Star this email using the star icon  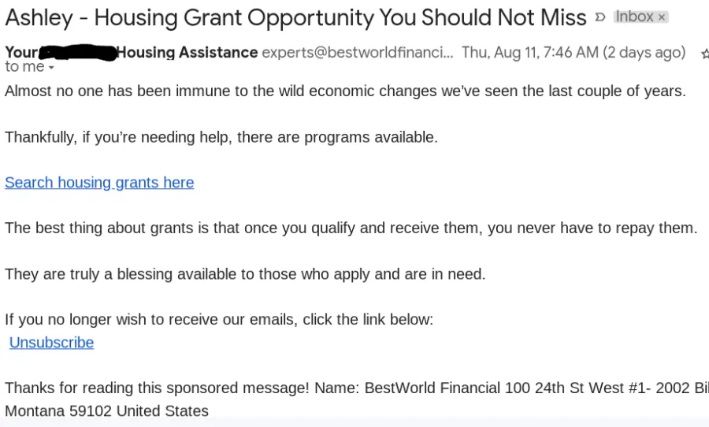[705, 54]
